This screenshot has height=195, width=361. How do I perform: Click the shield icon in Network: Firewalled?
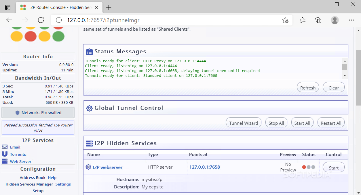(18, 113)
